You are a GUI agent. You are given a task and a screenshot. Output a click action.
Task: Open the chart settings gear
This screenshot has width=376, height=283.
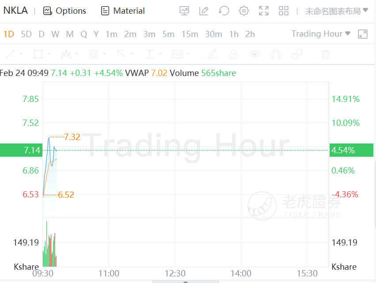pos(244,11)
